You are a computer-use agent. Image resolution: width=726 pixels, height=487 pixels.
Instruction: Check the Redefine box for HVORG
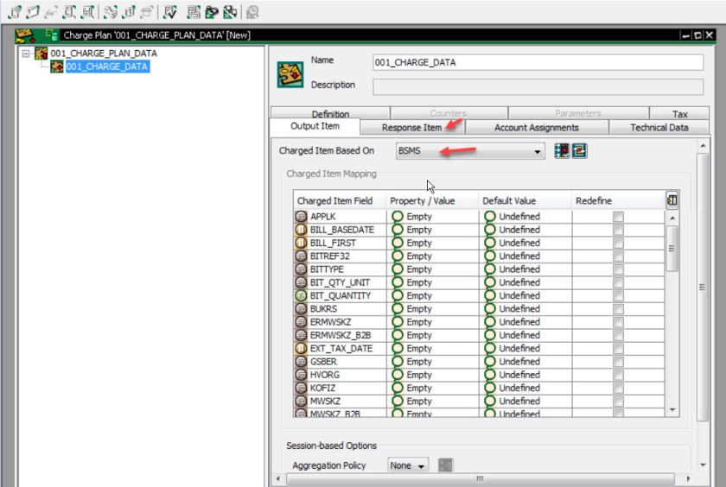pyautogui.click(x=618, y=375)
